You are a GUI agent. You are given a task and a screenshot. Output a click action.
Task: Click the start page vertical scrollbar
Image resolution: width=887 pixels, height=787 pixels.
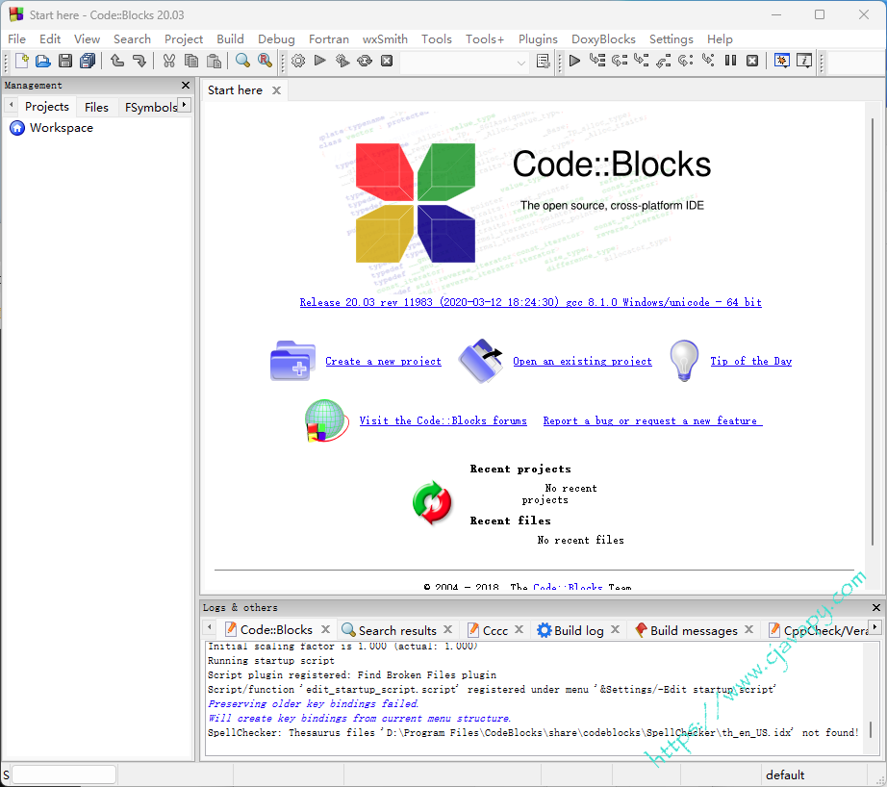click(873, 331)
